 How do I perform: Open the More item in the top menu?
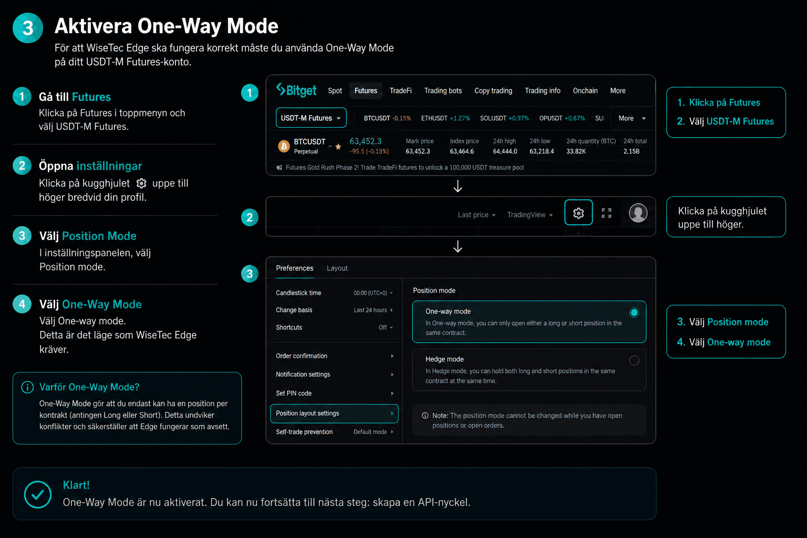tap(618, 91)
